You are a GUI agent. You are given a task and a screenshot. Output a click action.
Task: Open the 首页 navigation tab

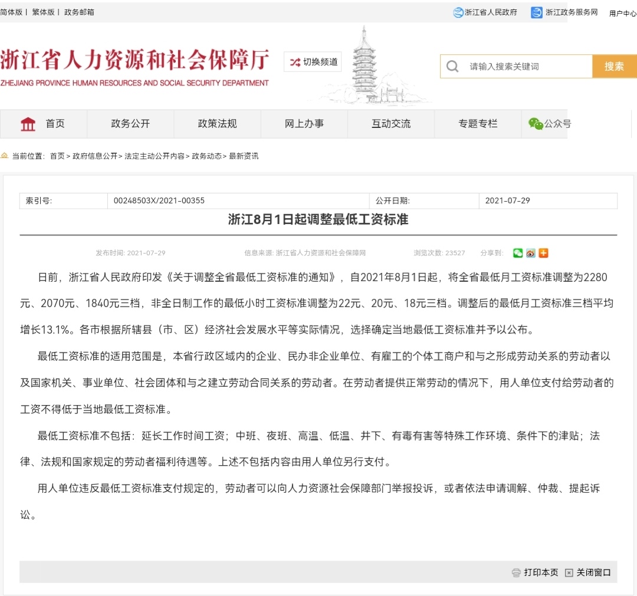tap(44, 124)
